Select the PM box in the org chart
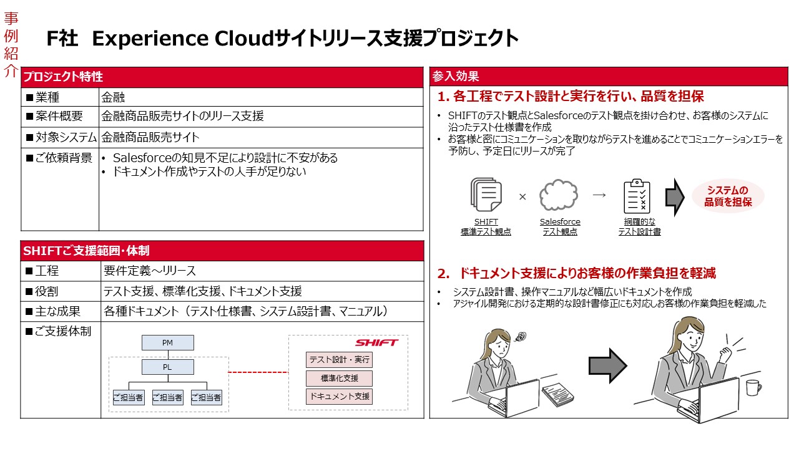Screen dimensions: 799x449 (167, 342)
